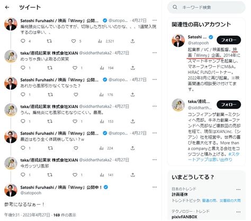Follow Satoshi @satopooh in related accounts
This screenshot has width=251, height=221.
point(229,40)
